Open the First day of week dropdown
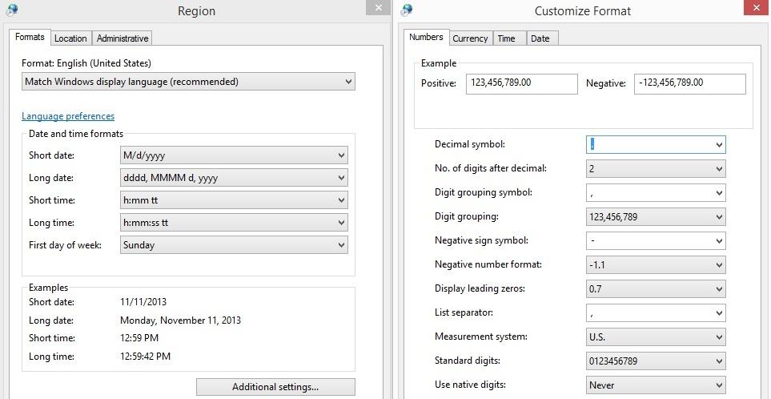This screenshot has height=399, width=771. [x=234, y=245]
